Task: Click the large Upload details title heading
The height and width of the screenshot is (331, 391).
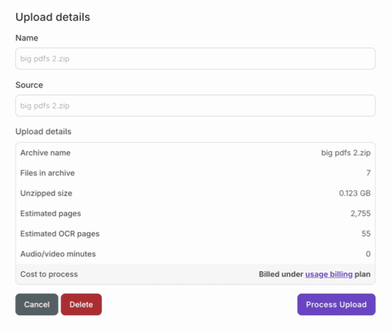Action: pyautogui.click(x=53, y=17)
